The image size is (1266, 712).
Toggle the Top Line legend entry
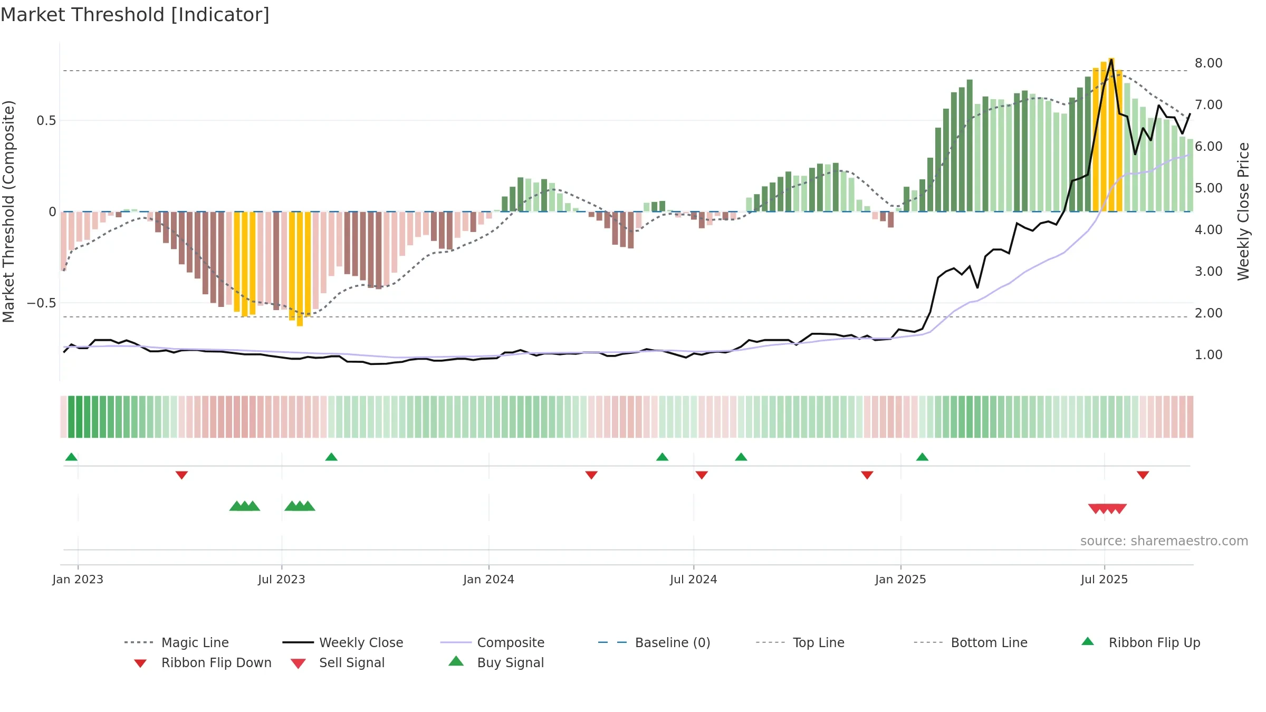click(800, 642)
